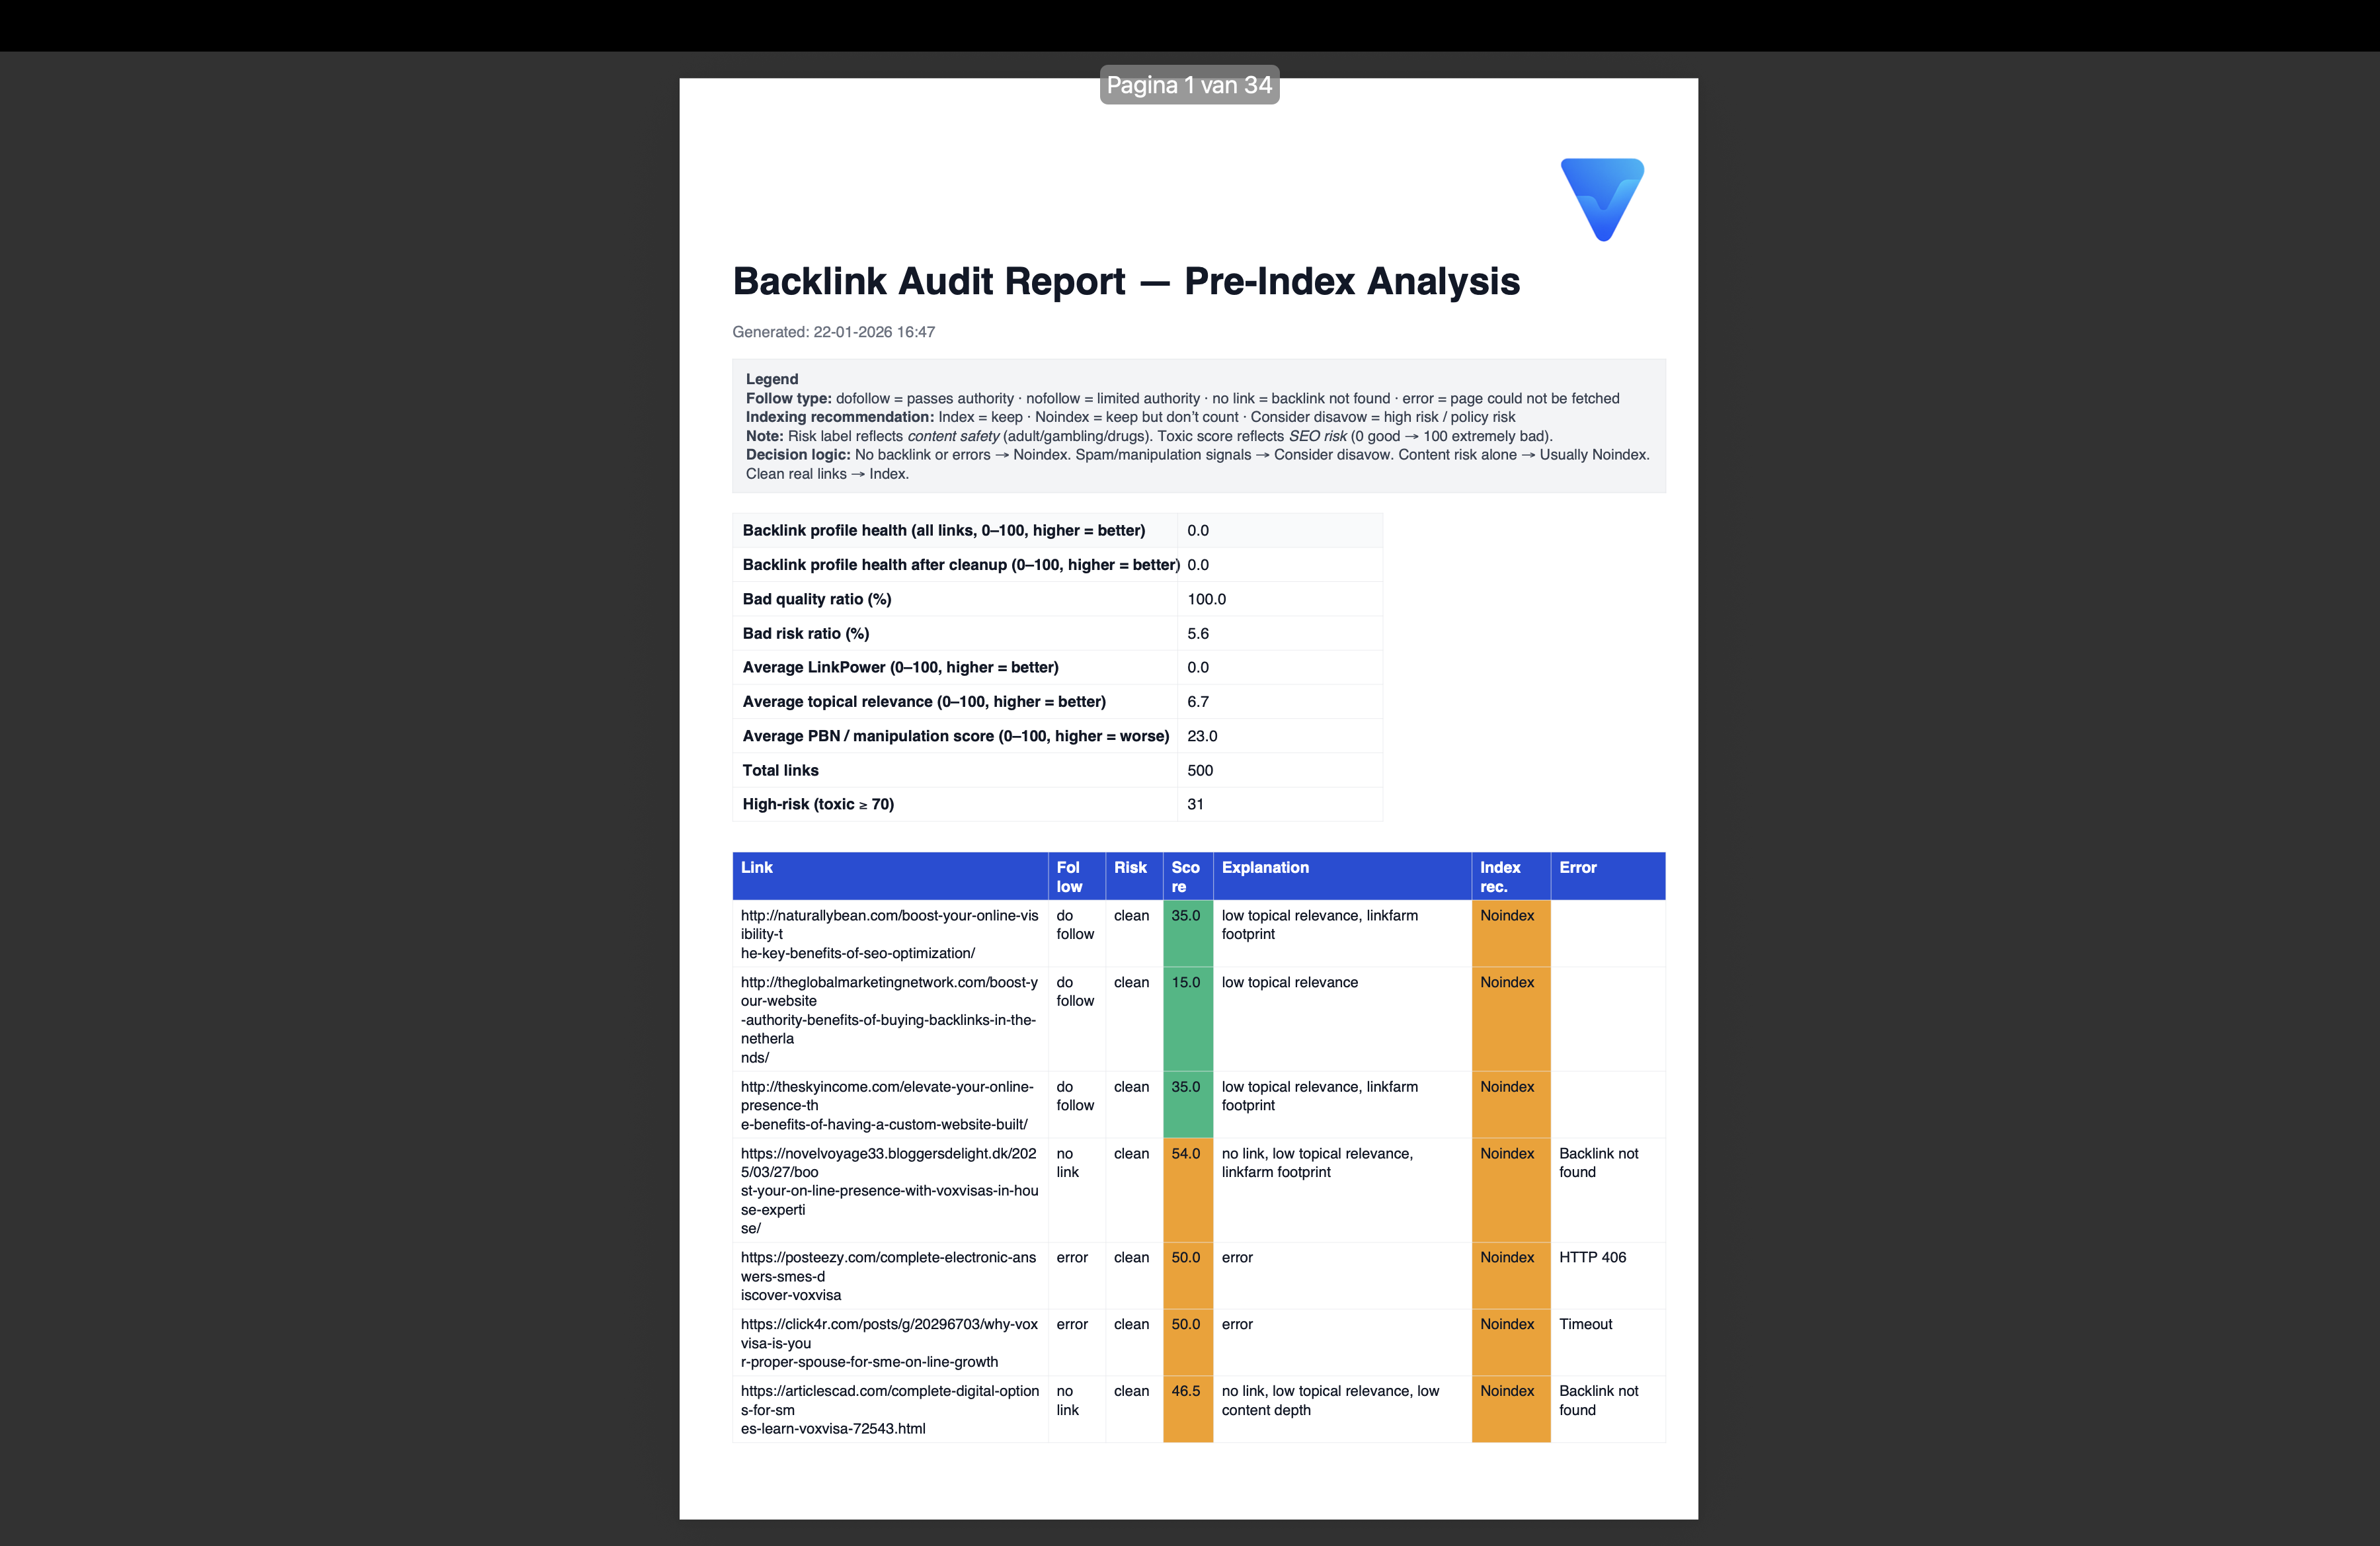Open the posteezy.com backlink URL
This screenshot has height=1546, width=2380.
pos(888,1258)
